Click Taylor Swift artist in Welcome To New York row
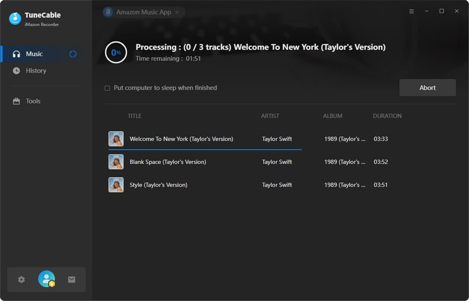The width and height of the screenshot is (469, 301). (x=277, y=139)
